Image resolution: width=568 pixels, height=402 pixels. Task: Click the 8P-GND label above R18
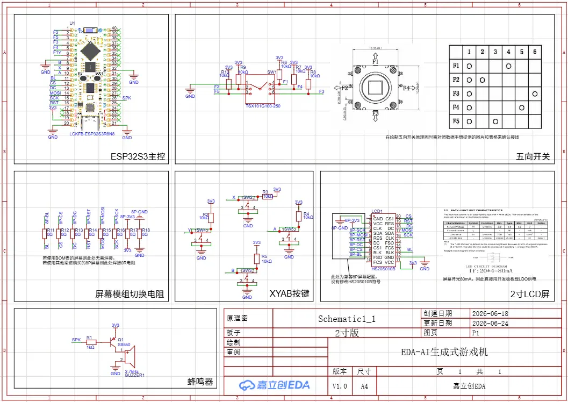click(x=139, y=212)
